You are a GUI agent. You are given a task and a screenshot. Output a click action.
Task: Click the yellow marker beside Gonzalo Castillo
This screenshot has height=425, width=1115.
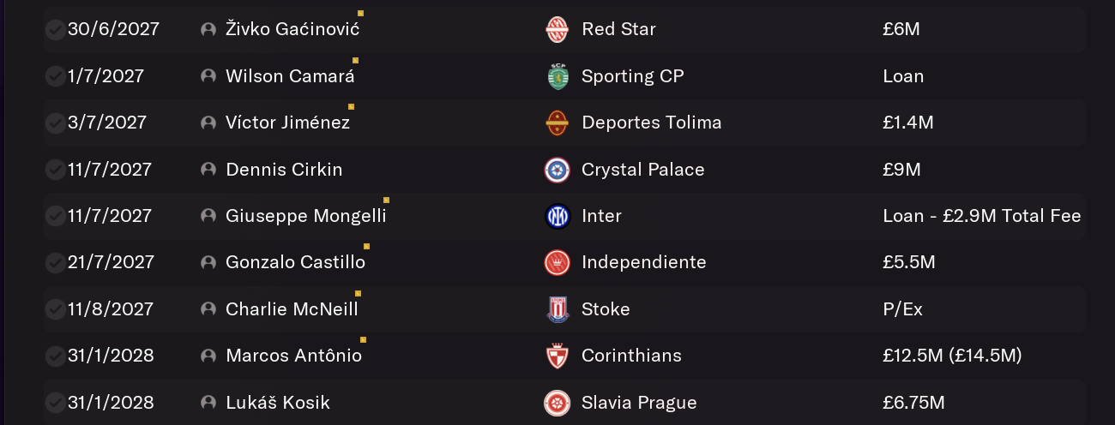[367, 247]
